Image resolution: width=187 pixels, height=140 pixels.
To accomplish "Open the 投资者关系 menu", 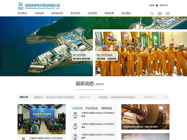I will click(57, 13).
